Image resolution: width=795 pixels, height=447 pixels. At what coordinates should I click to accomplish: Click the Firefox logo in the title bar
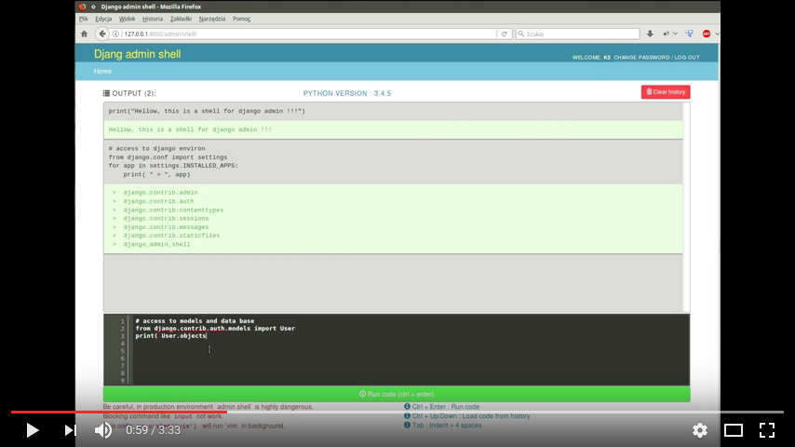click(x=82, y=7)
